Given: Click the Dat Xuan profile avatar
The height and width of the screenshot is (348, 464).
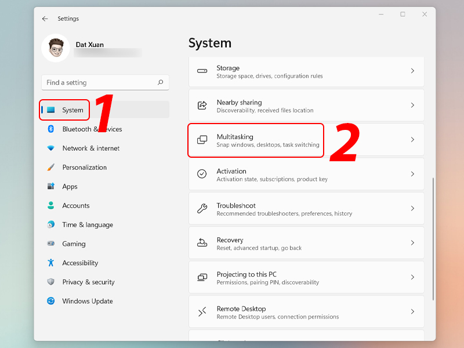Looking at the screenshot, I should pos(56,48).
